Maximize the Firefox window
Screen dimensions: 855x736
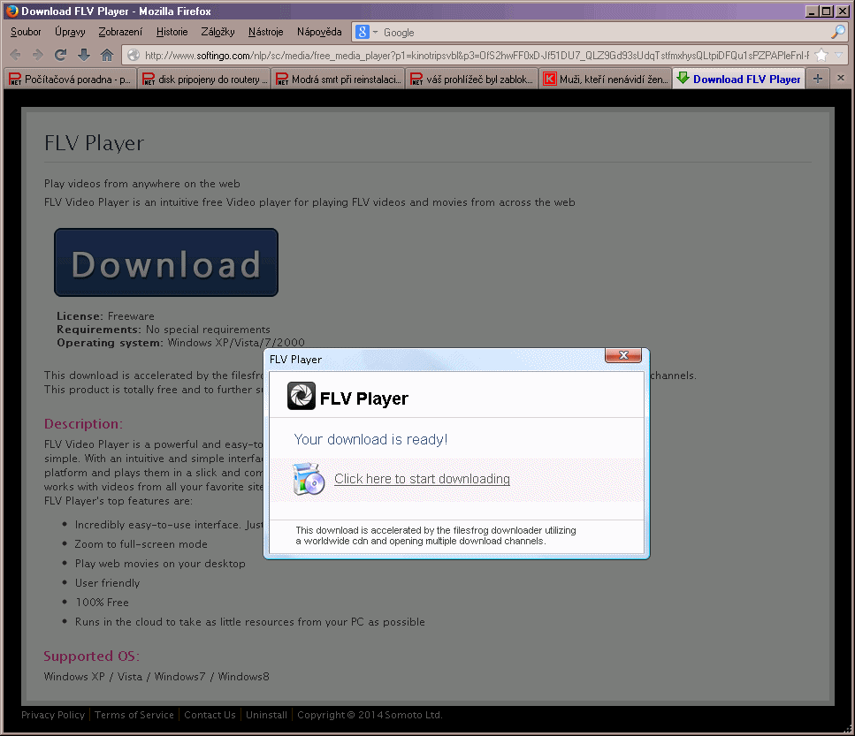pyautogui.click(x=827, y=11)
